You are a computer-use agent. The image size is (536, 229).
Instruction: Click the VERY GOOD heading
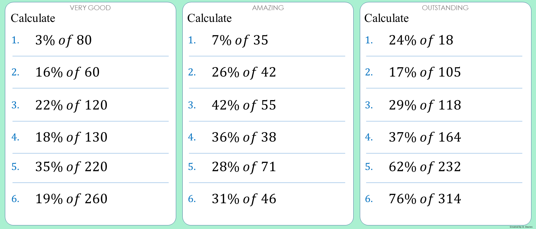pos(90,8)
